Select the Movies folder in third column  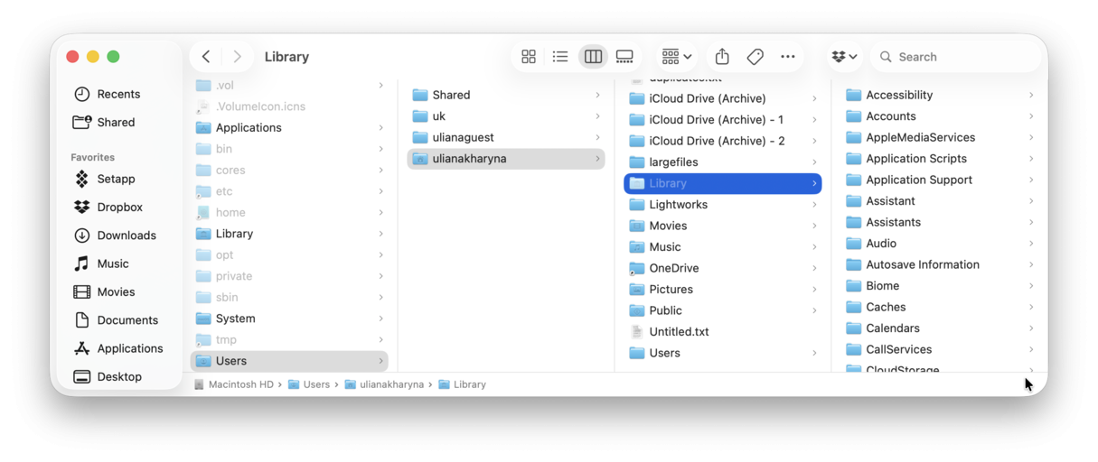coord(723,226)
